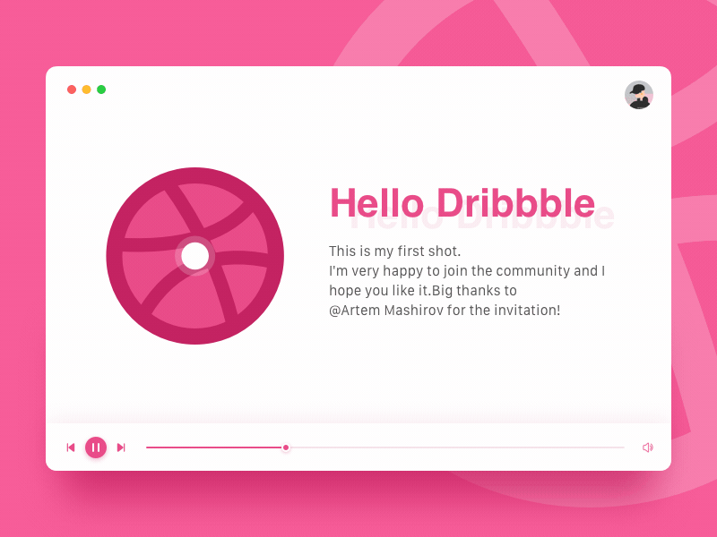Open the user profile avatar
The image size is (717, 537).
tap(639, 95)
